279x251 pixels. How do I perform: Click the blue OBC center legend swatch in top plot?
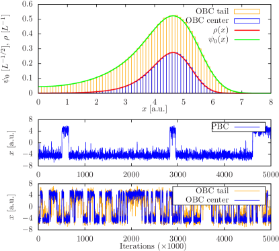tap(247, 21)
